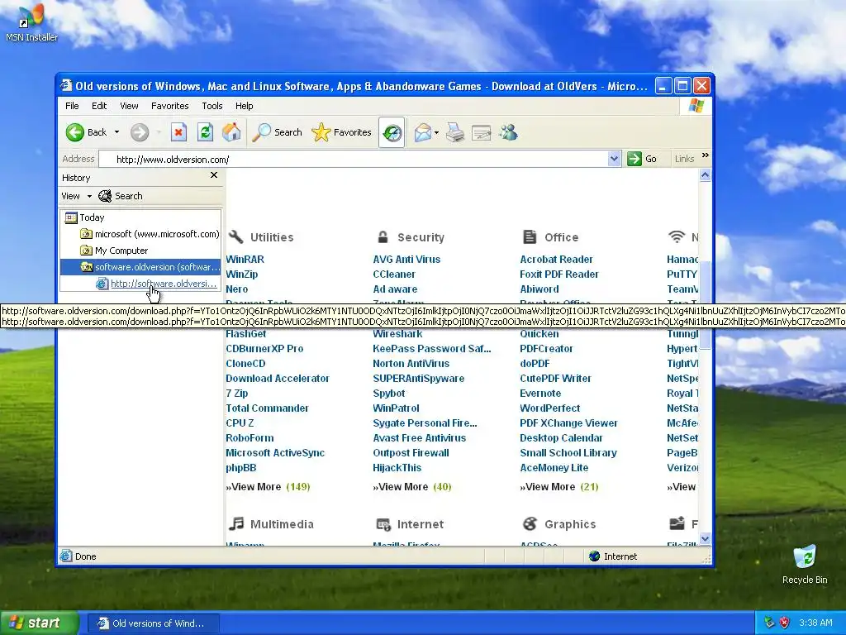Image resolution: width=846 pixels, height=635 pixels.
Task: Expand My Computer history folder
Action: pos(114,251)
